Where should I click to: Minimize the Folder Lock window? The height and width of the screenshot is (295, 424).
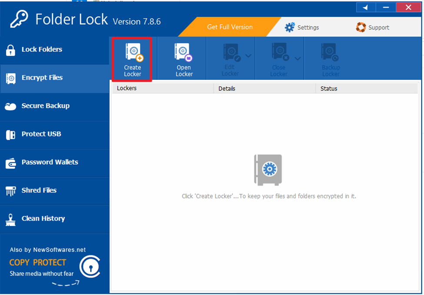pyautogui.click(x=386, y=7)
